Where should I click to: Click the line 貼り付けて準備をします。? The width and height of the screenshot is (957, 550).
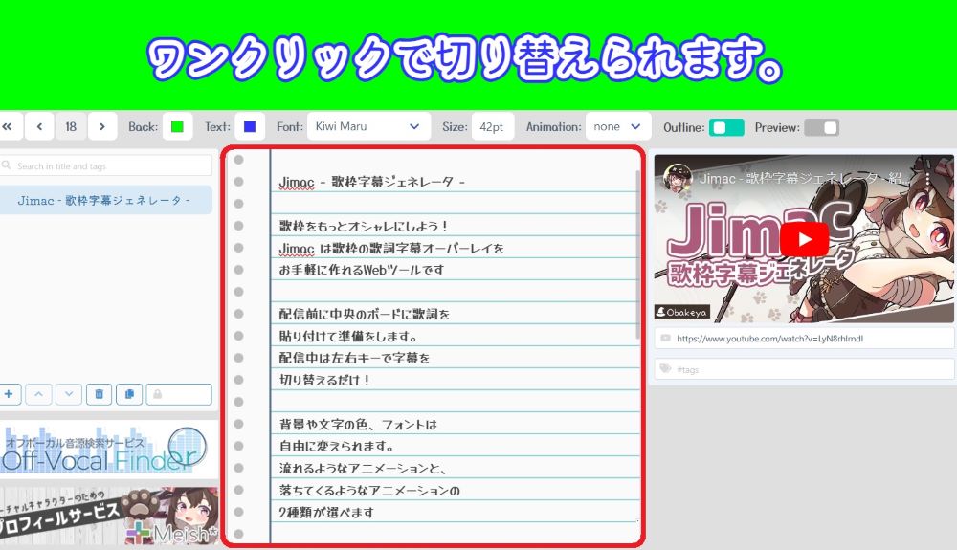point(348,336)
